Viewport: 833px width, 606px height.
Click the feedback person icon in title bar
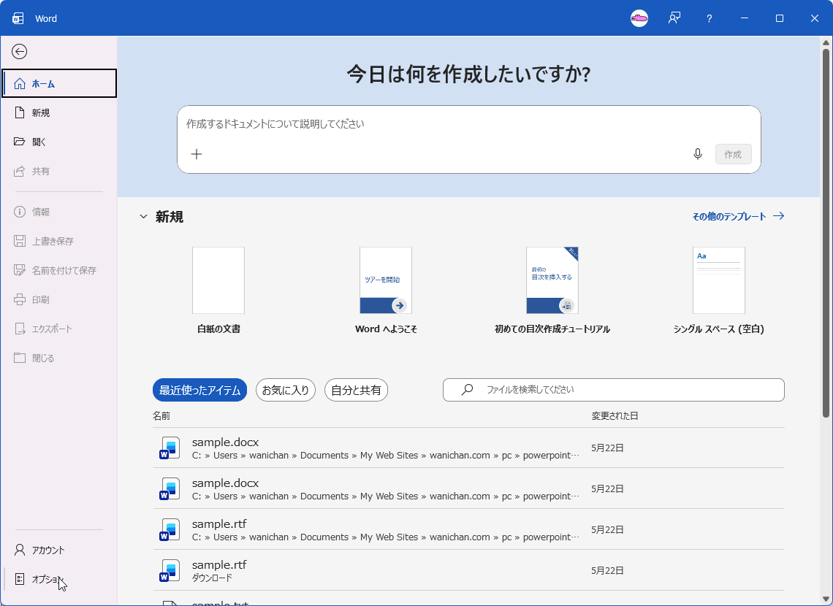[674, 18]
